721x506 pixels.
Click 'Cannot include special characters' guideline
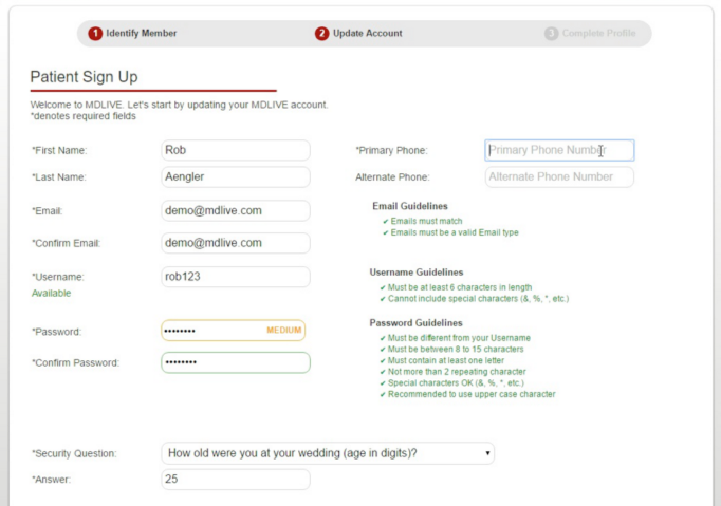[478, 298]
